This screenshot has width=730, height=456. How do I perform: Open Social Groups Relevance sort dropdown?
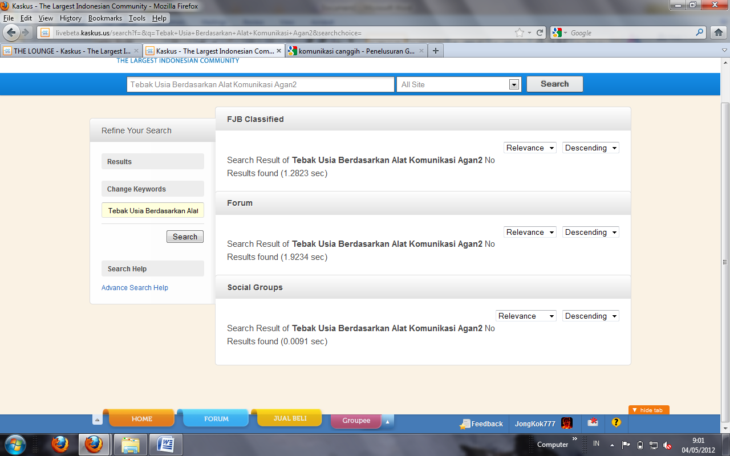[526, 316]
